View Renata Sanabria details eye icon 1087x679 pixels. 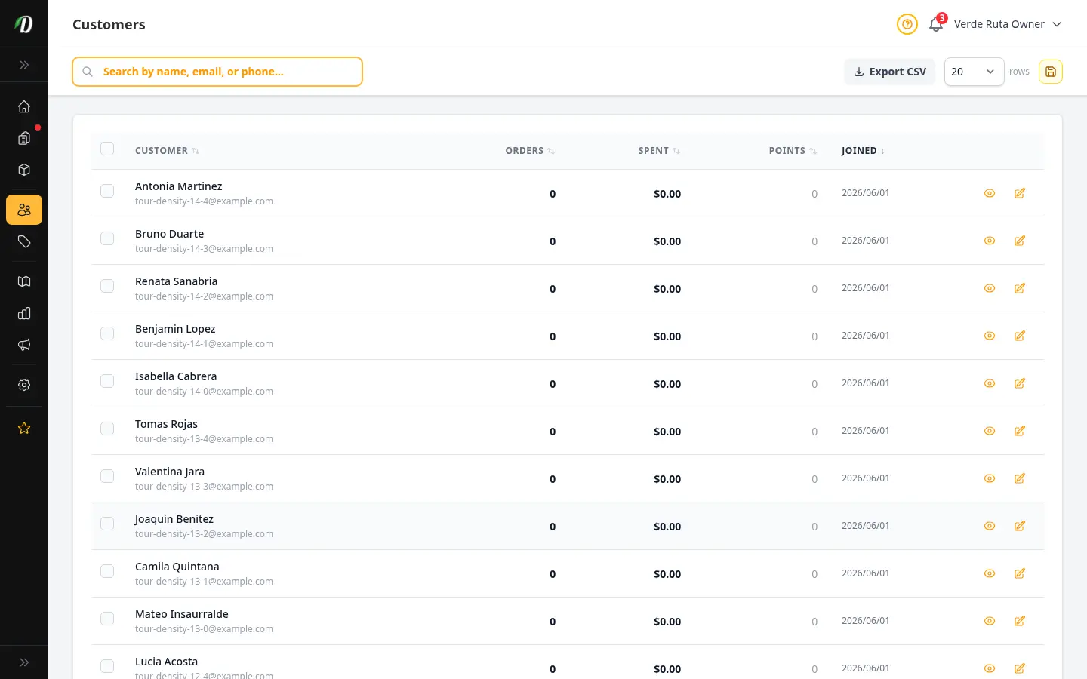(x=990, y=288)
